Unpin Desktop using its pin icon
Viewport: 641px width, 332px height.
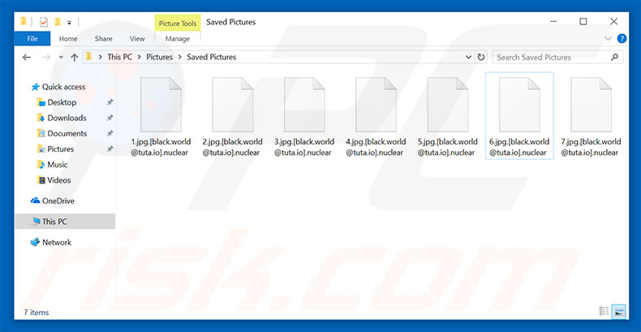[x=110, y=102]
